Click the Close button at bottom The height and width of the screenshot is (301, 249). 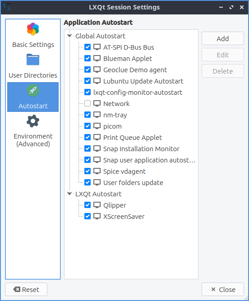coord(223,289)
